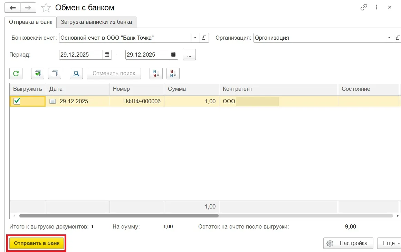Expand the Банковский счет dropdown list
The width and height of the screenshot is (401, 252).
tap(195, 38)
